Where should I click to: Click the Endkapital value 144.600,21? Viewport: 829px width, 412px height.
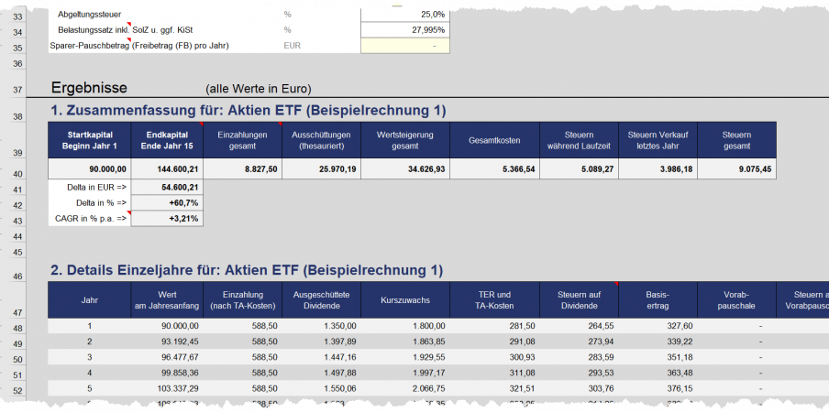tap(167, 169)
